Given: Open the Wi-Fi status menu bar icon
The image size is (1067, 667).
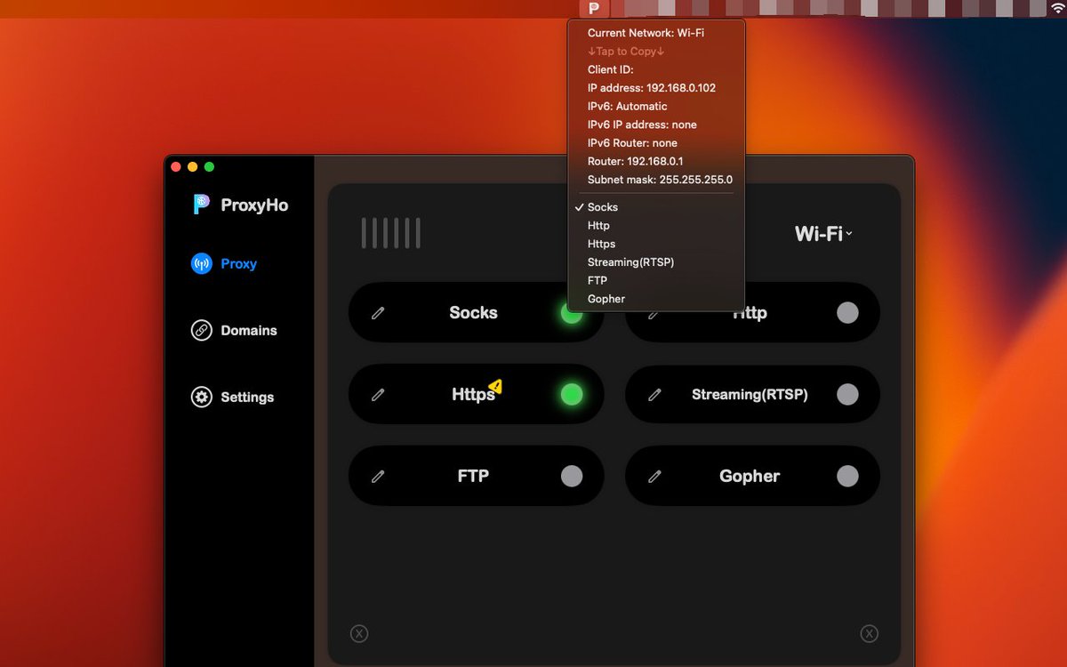Looking at the screenshot, I should (x=1057, y=9).
